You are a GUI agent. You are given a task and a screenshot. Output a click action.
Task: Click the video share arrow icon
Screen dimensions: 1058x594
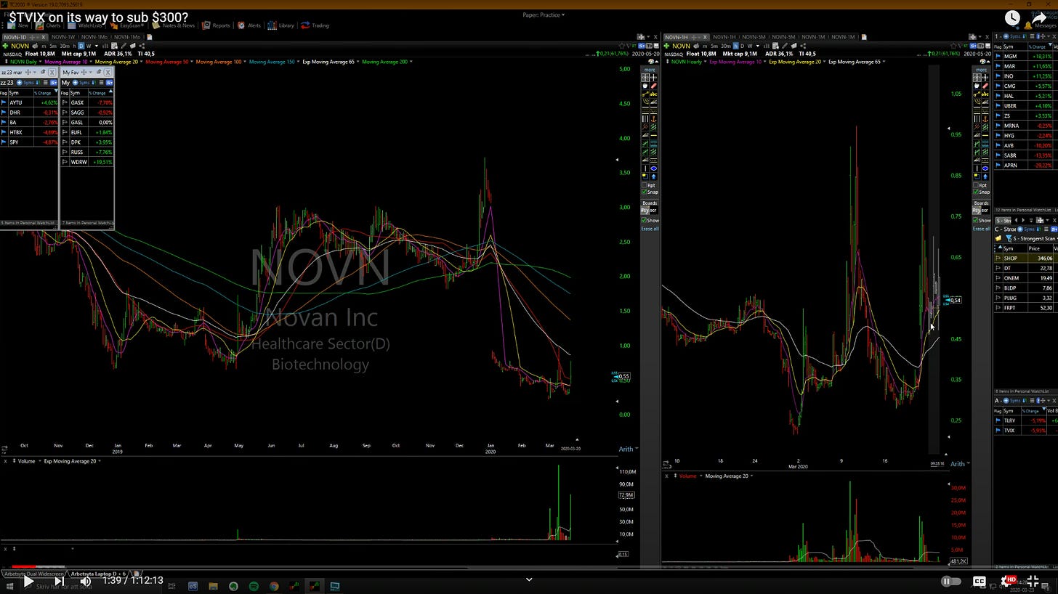1040,18
